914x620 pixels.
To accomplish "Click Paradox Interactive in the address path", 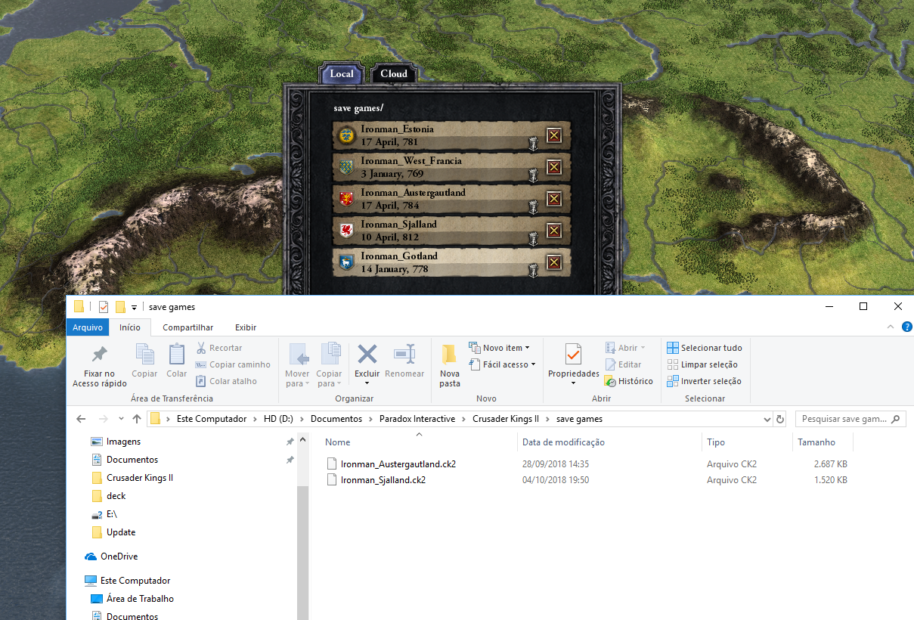I will [x=418, y=419].
